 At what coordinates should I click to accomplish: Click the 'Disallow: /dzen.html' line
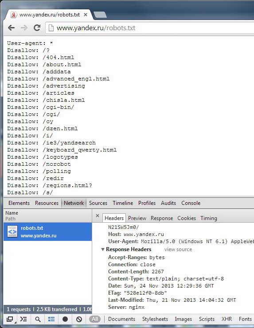coord(43,128)
